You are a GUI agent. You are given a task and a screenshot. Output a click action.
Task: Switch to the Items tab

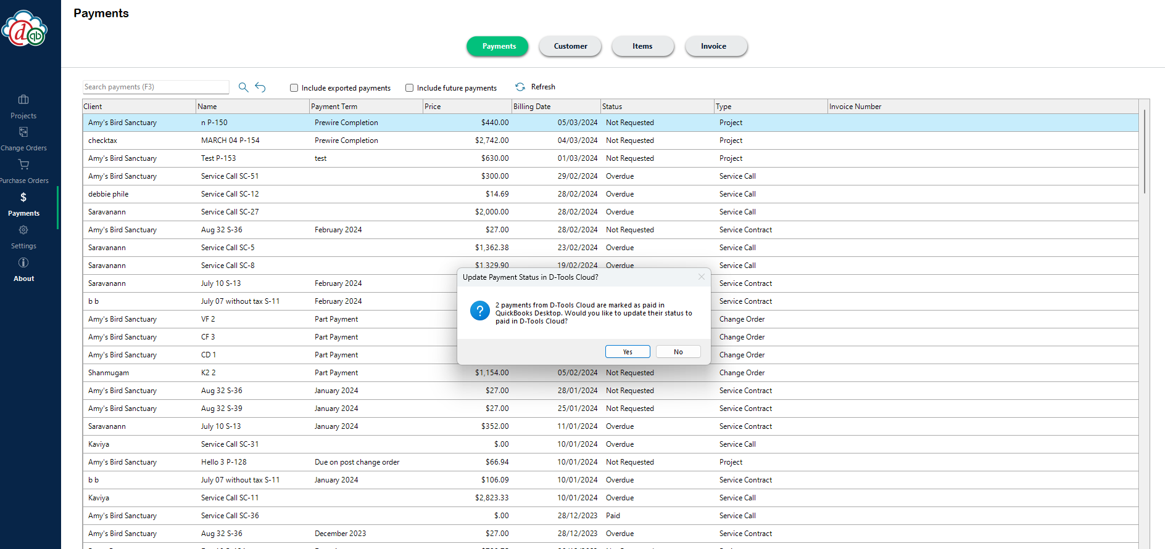pyautogui.click(x=642, y=46)
